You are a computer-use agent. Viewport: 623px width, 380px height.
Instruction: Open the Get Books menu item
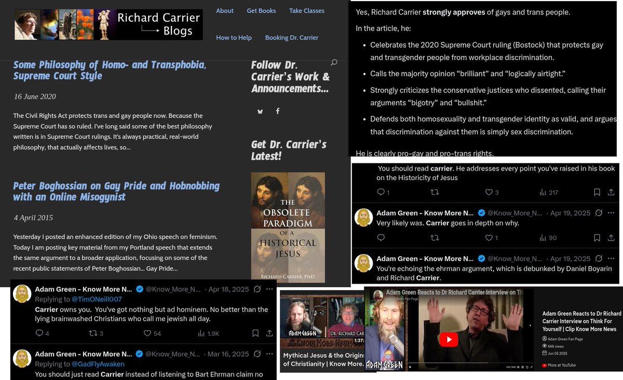(261, 11)
